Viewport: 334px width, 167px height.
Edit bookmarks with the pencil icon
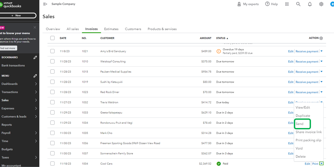click(35, 57)
